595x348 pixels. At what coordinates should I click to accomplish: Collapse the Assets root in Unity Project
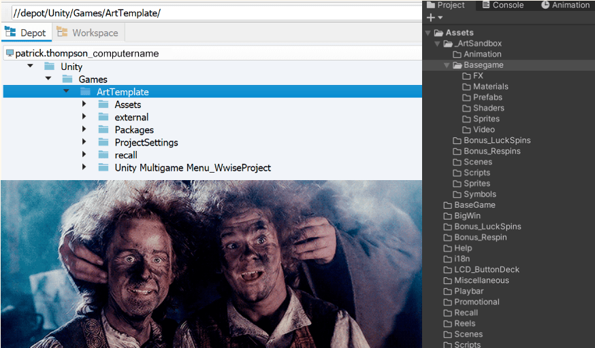click(428, 33)
